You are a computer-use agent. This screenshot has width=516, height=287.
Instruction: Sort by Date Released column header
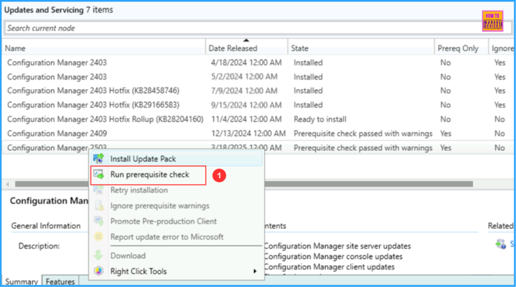pyautogui.click(x=246, y=48)
